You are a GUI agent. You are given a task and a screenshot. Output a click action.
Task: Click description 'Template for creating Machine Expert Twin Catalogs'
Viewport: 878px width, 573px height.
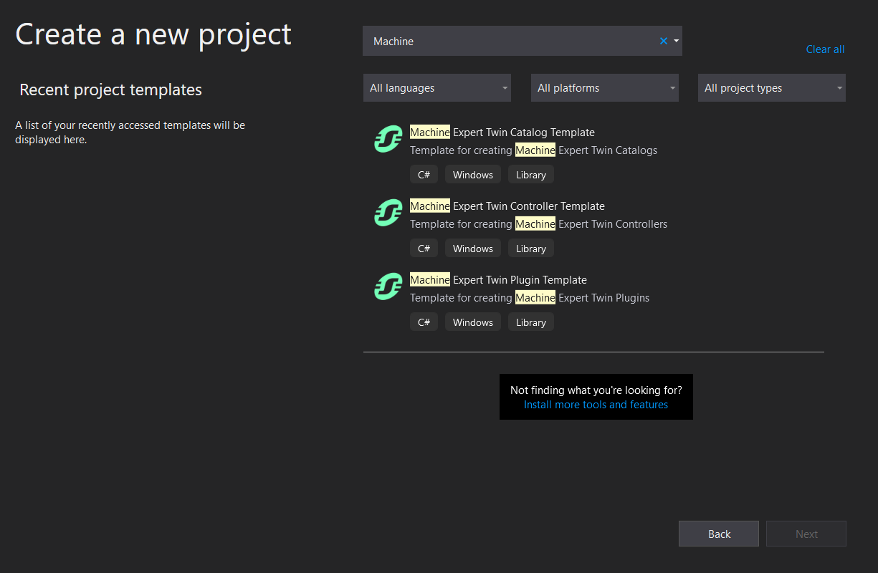pos(533,150)
